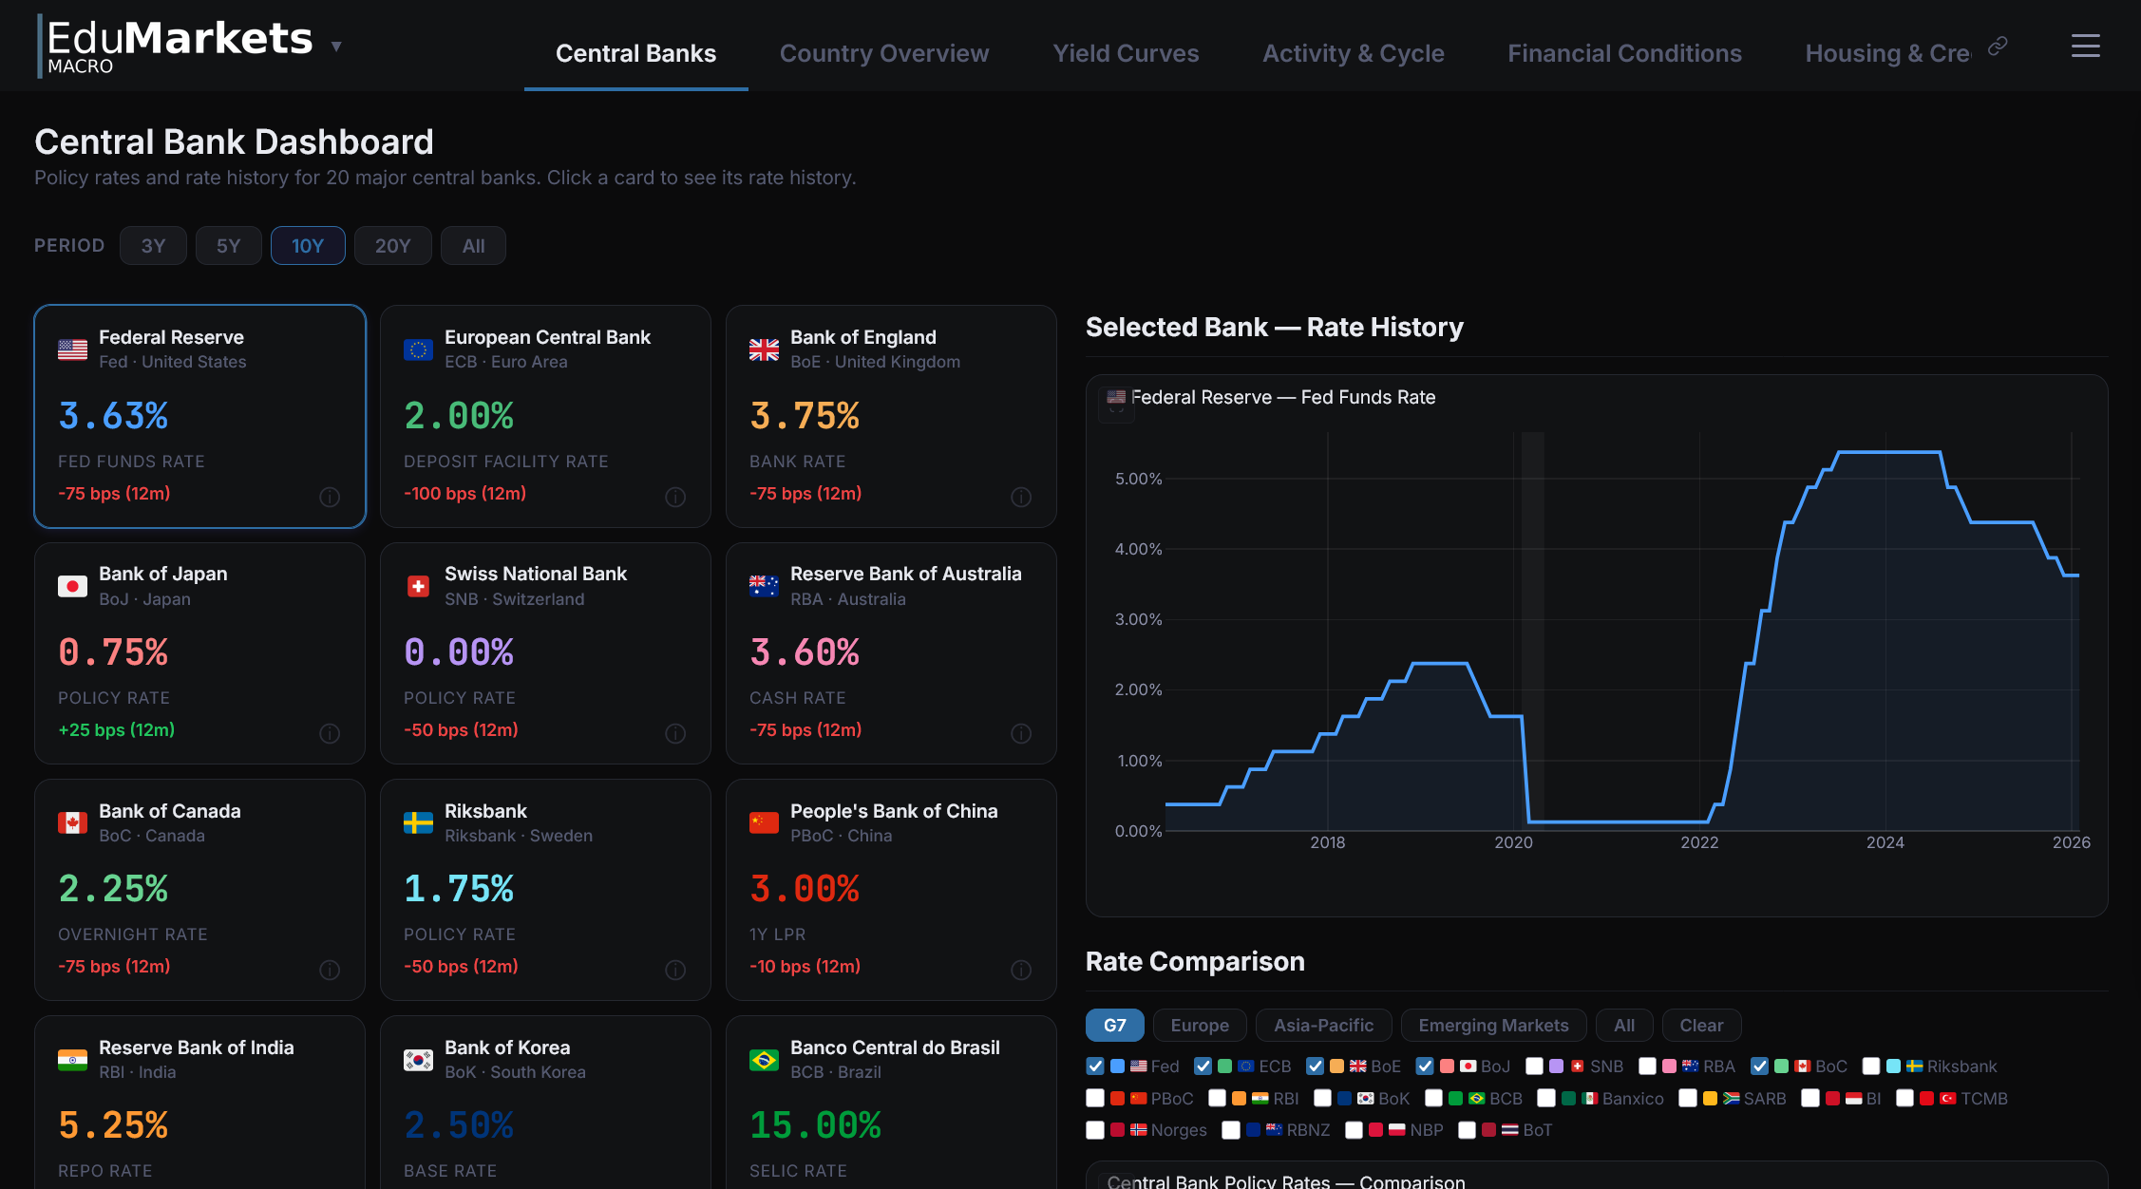Click the US flag icon in the chart legend
The width and height of the screenshot is (2141, 1189).
coord(1115,398)
